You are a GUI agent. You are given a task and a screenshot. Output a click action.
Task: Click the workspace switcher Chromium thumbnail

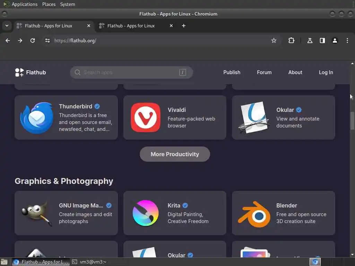(315, 262)
